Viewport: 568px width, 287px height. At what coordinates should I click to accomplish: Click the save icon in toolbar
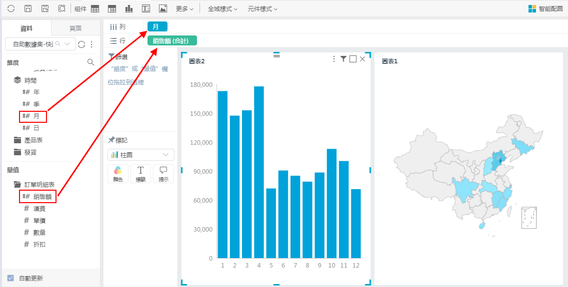(x=28, y=8)
